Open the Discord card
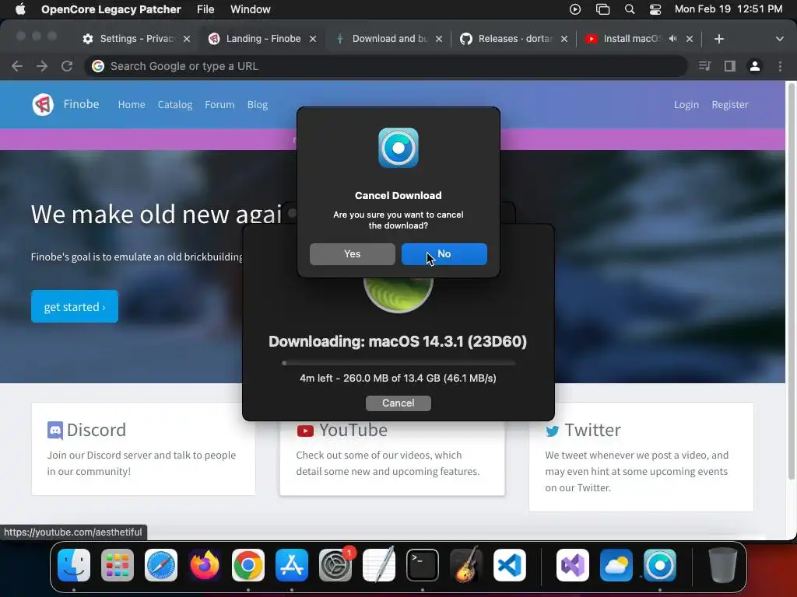797x597 pixels. pyautogui.click(x=143, y=449)
